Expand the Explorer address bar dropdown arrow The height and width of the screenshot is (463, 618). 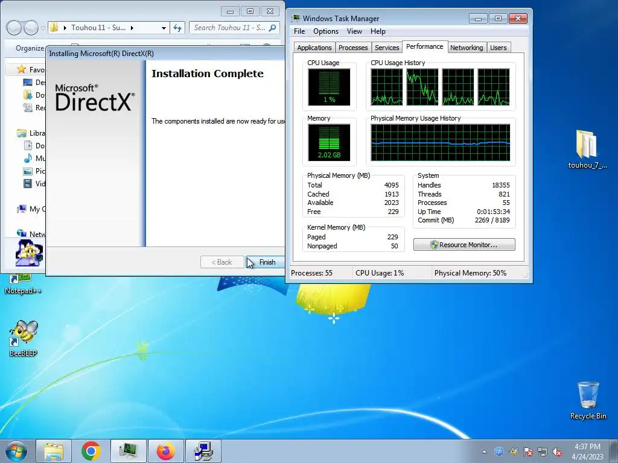(x=164, y=28)
